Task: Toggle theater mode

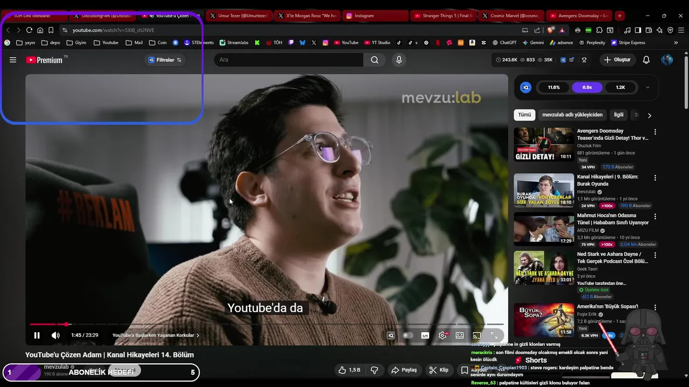Action: (x=460, y=335)
